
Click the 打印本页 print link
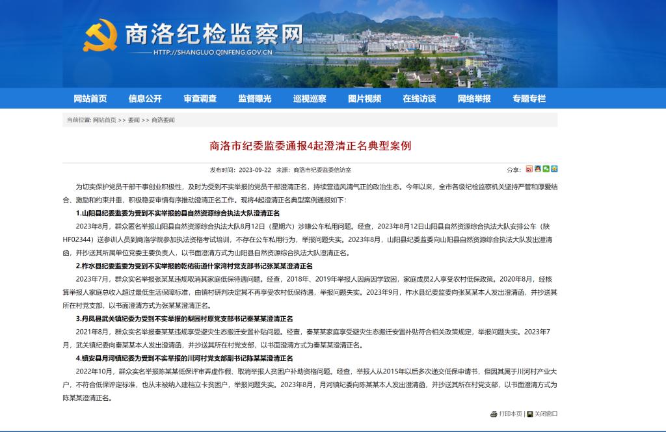(510, 414)
